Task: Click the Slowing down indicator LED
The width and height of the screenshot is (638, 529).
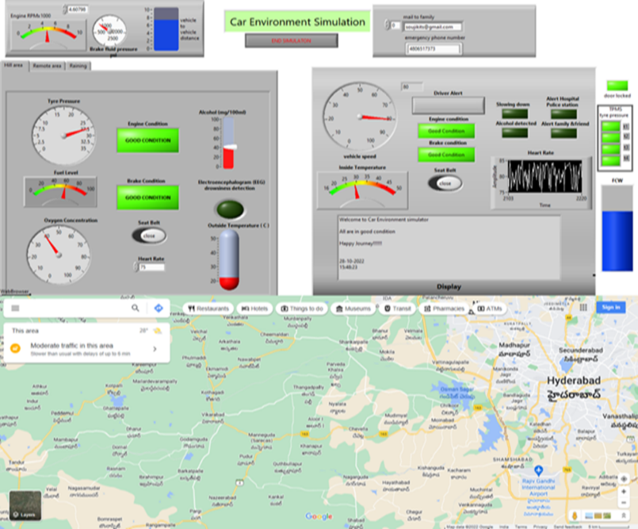Action: (515, 113)
